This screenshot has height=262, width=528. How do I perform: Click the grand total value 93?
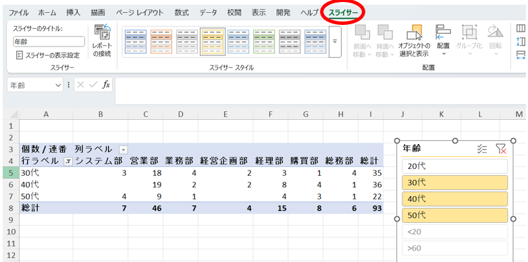371,208
